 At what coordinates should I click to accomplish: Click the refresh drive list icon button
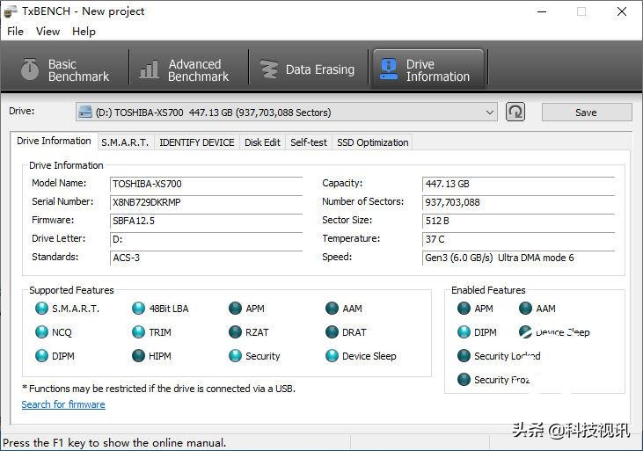pyautogui.click(x=515, y=112)
